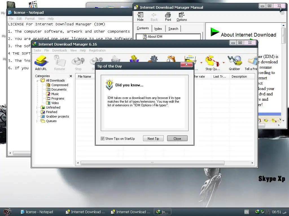This screenshot has width=289, height=216.
Task: Click the Last Try column header
Action: (220, 76)
